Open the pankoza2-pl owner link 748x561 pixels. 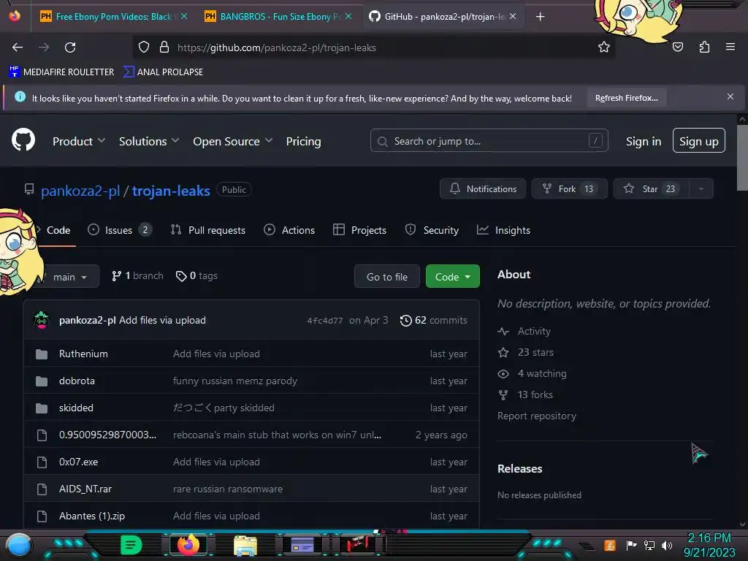tap(80, 191)
